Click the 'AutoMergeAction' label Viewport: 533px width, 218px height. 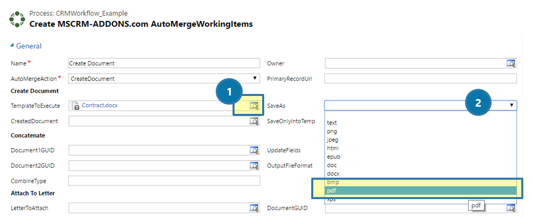[34, 79]
